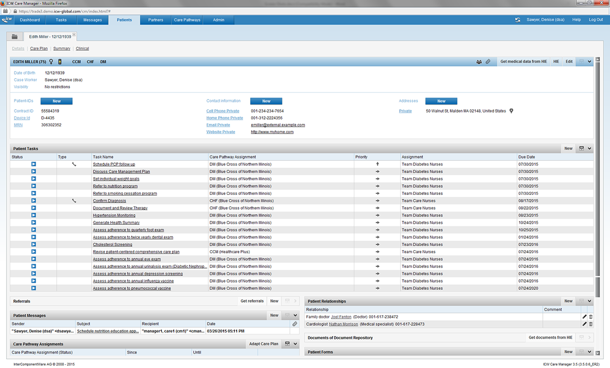Start the Hypertension Monitoring task
Image resolution: width=610 pixels, height=368 pixels.
click(34, 215)
